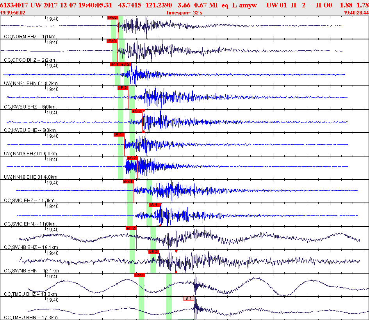The height and width of the screenshot is (320, 369).
Task: Click the CC.CPCO BHZ 2.2km channel label
Action: click(29, 60)
